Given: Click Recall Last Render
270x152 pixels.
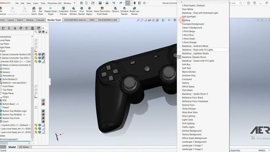Looking at the screenshot, I should click(x=134, y=11).
